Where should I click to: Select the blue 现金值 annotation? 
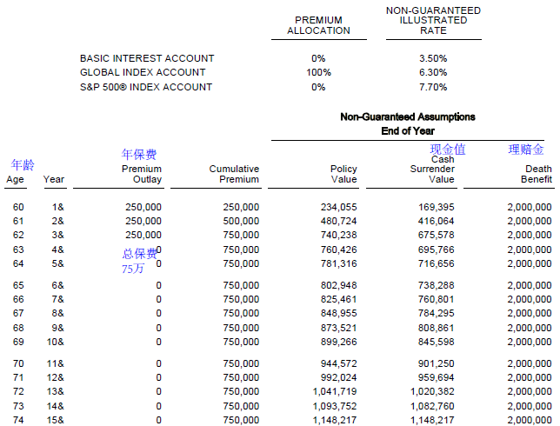tap(448, 149)
